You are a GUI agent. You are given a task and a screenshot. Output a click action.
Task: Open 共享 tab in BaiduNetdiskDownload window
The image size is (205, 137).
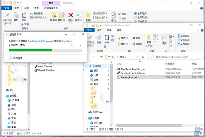[x=109, y=30]
